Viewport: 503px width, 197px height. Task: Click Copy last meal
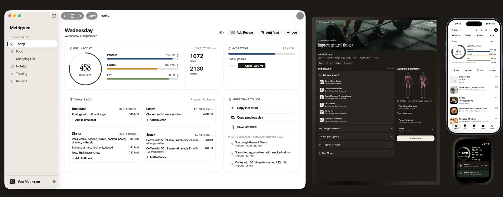[x=262, y=108]
